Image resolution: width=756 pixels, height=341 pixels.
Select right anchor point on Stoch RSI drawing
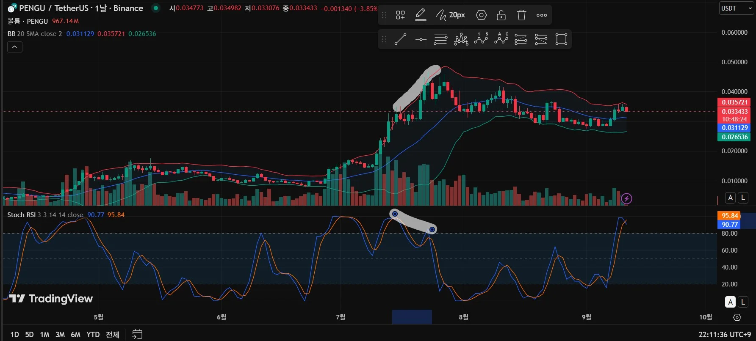[432, 230]
